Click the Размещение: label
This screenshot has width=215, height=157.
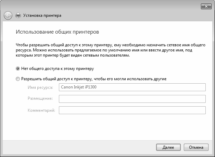[40, 99]
